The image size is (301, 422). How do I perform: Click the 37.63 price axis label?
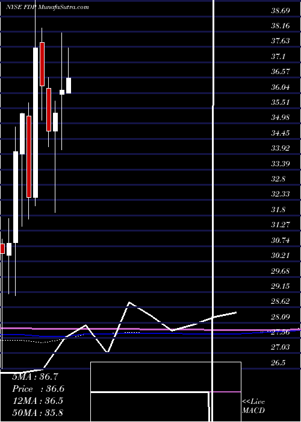click(281, 41)
